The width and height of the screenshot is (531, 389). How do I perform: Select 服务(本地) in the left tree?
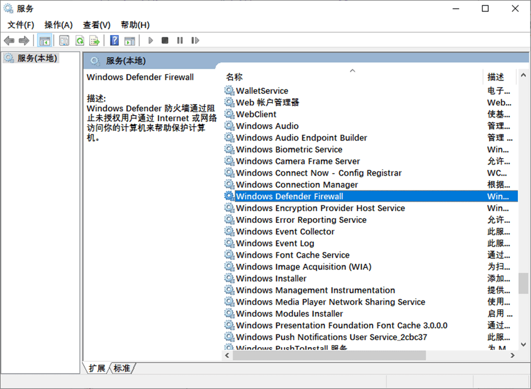tap(37, 58)
